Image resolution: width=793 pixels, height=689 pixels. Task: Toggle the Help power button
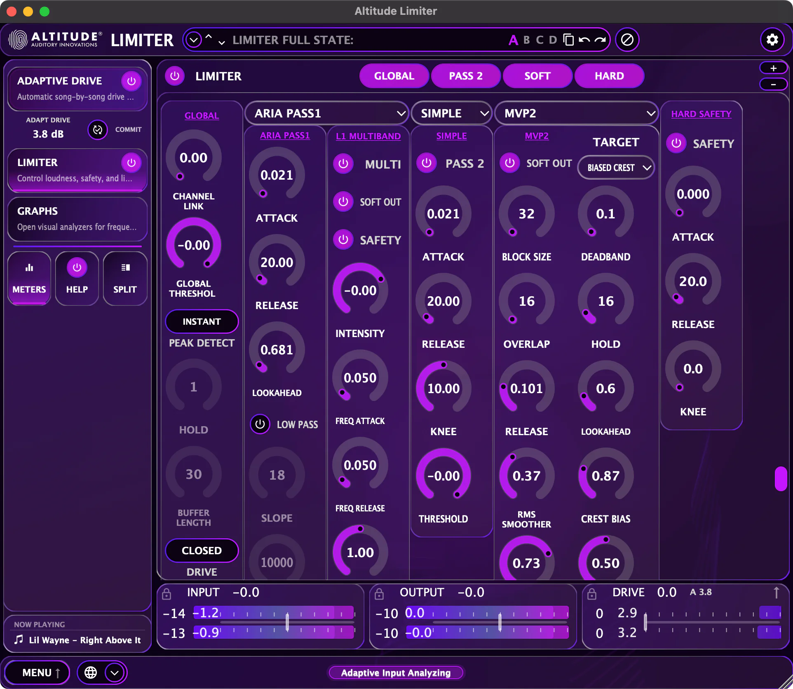[77, 268]
